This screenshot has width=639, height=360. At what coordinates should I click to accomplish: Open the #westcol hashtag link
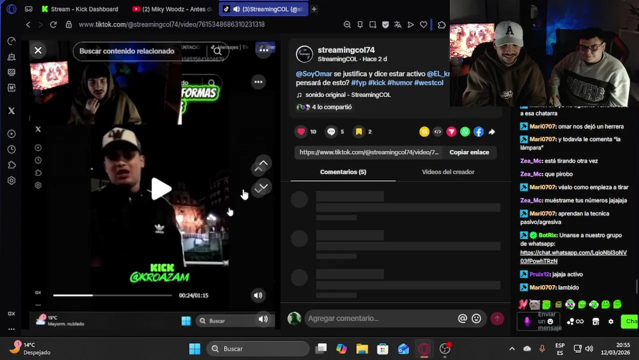point(428,83)
